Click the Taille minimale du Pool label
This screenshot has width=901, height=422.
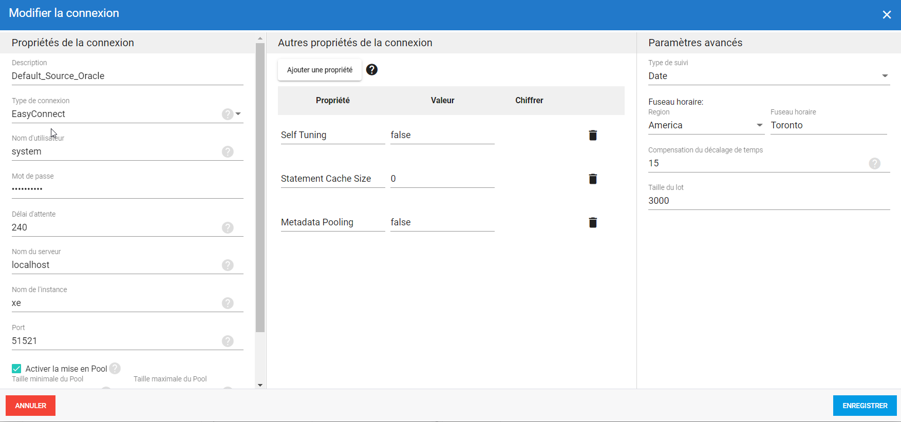click(x=47, y=379)
